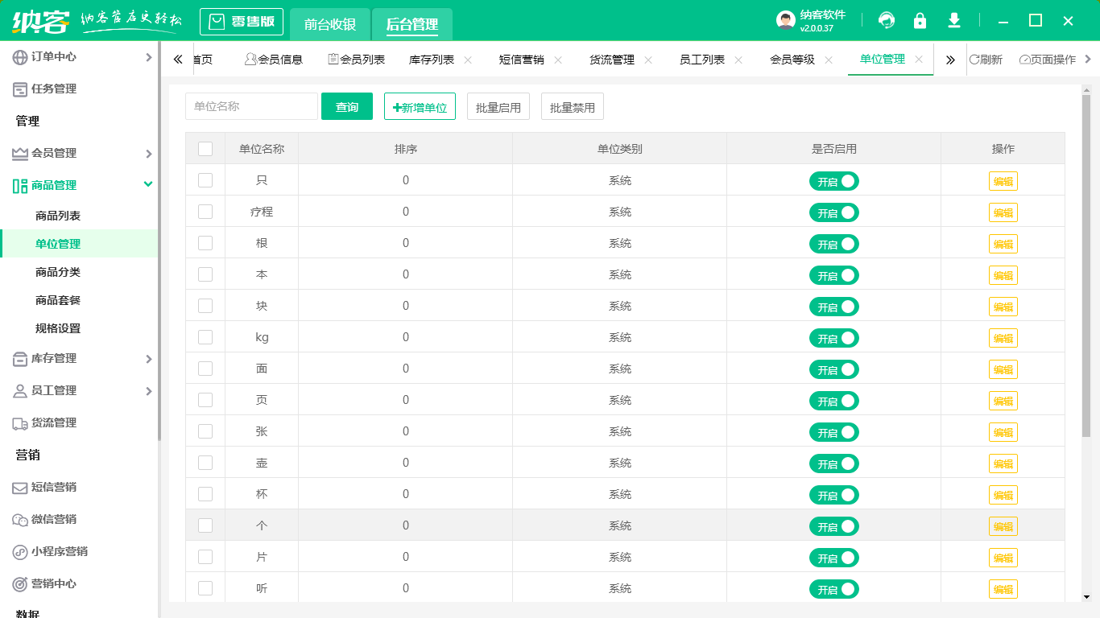
Task: Switch to 前台收银 in top bar
Action: [330, 24]
